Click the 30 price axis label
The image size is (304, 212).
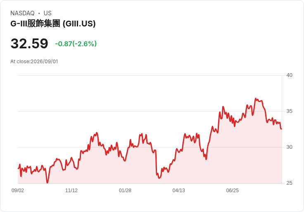(x=289, y=147)
